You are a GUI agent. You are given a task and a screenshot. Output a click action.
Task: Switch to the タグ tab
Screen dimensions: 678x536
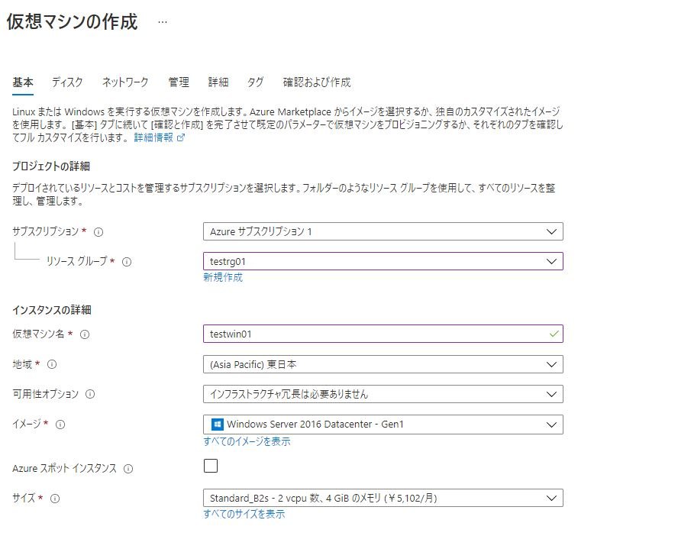point(256,82)
